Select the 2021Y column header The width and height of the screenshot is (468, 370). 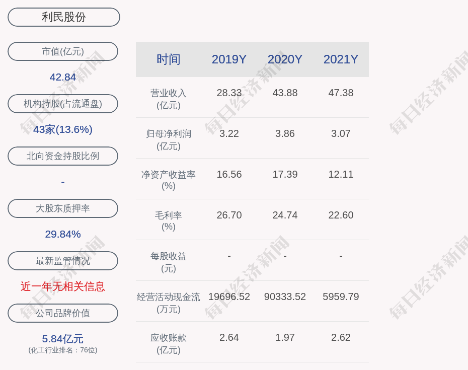click(341, 59)
